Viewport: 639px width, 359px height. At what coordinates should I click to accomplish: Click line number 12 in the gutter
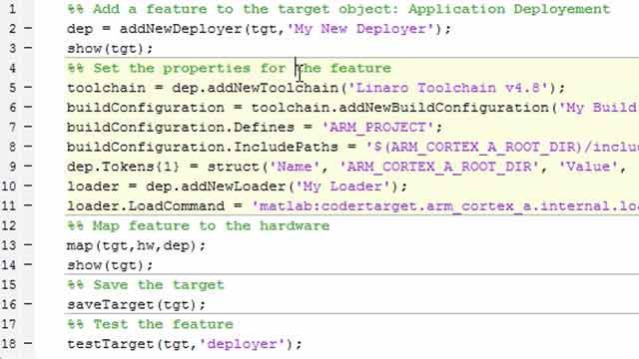click(x=9, y=225)
